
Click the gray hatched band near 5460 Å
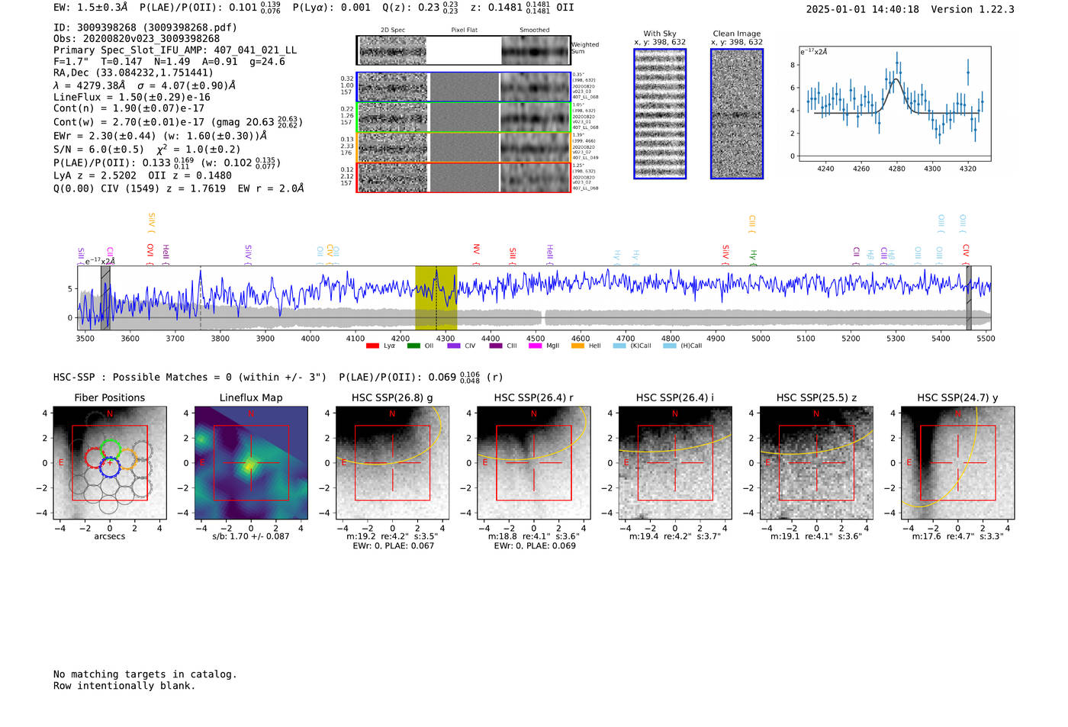(x=969, y=298)
